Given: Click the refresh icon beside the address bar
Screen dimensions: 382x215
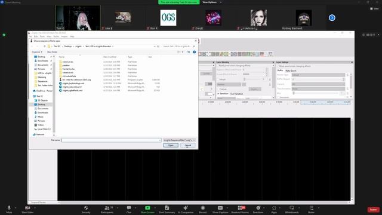Looking at the screenshot, I should click(158, 47).
